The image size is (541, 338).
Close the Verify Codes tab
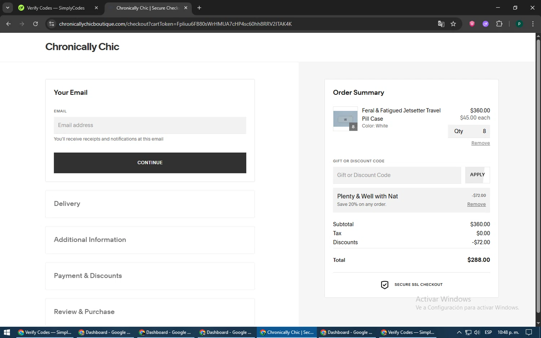pyautogui.click(x=96, y=8)
